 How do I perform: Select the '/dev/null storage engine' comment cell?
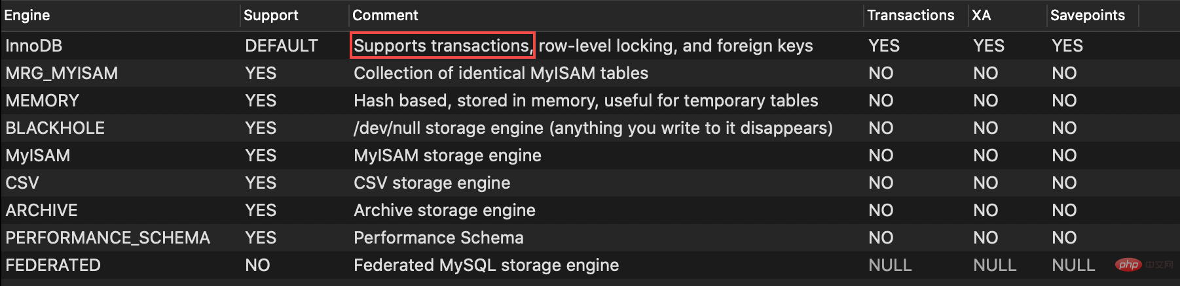(x=593, y=128)
